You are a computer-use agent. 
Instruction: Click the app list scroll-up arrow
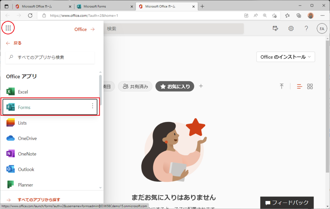(x=101, y=72)
